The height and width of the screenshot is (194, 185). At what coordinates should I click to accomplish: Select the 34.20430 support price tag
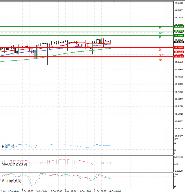pyautogui.click(x=179, y=48)
